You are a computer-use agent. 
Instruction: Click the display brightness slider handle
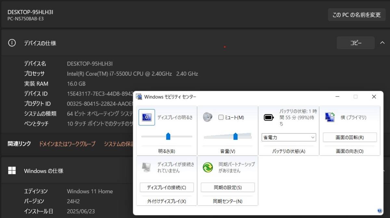[168, 136]
